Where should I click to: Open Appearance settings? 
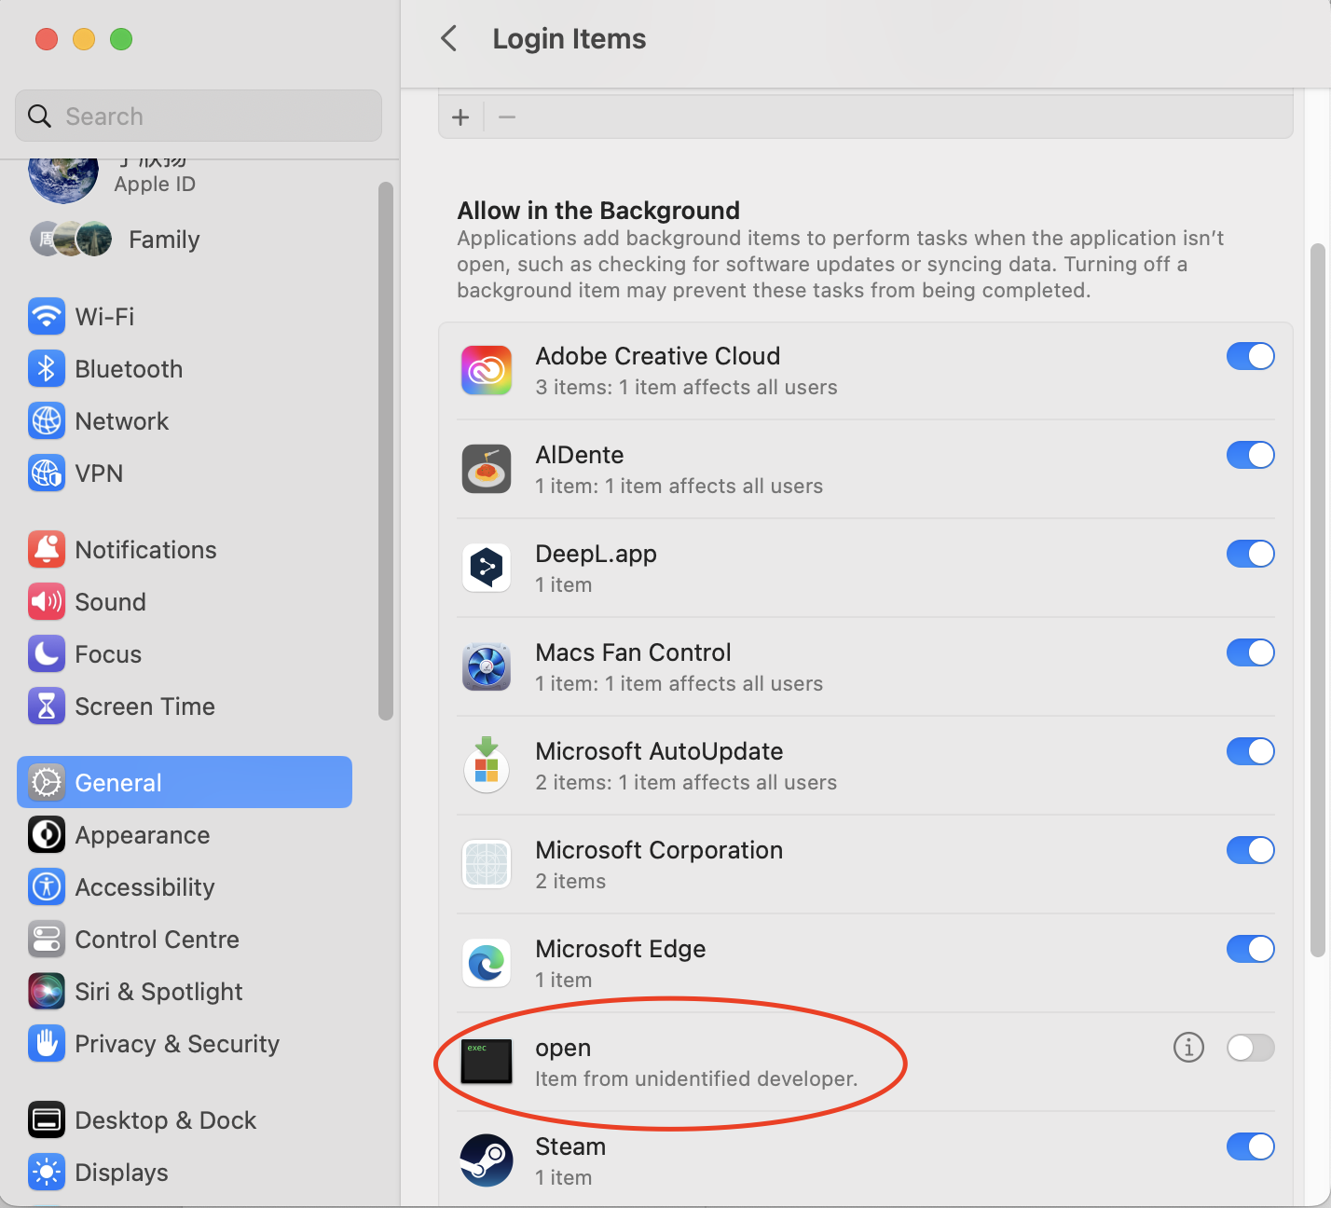[142, 834]
